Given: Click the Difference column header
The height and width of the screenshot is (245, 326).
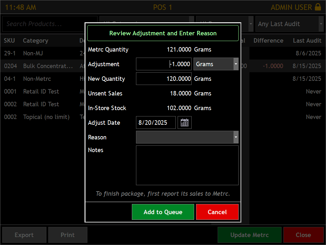Looking at the screenshot, I should [x=268, y=40].
